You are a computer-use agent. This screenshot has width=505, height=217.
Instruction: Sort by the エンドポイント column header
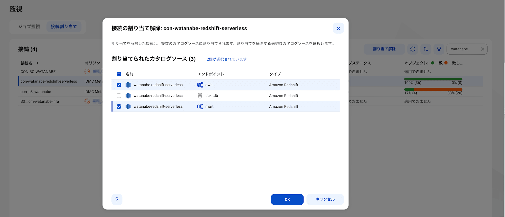[211, 74]
